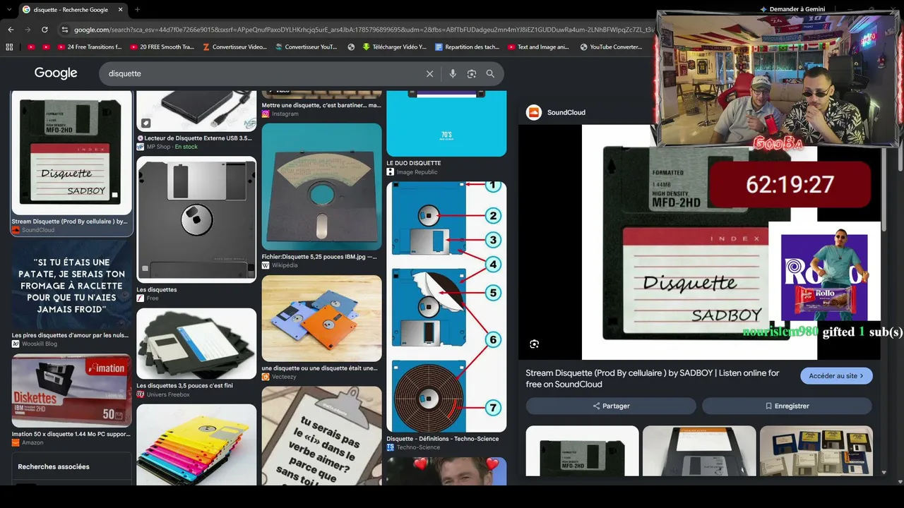This screenshot has width=904, height=508.
Task: Switch to the disquette Recherche Google tab
Action: (71, 9)
